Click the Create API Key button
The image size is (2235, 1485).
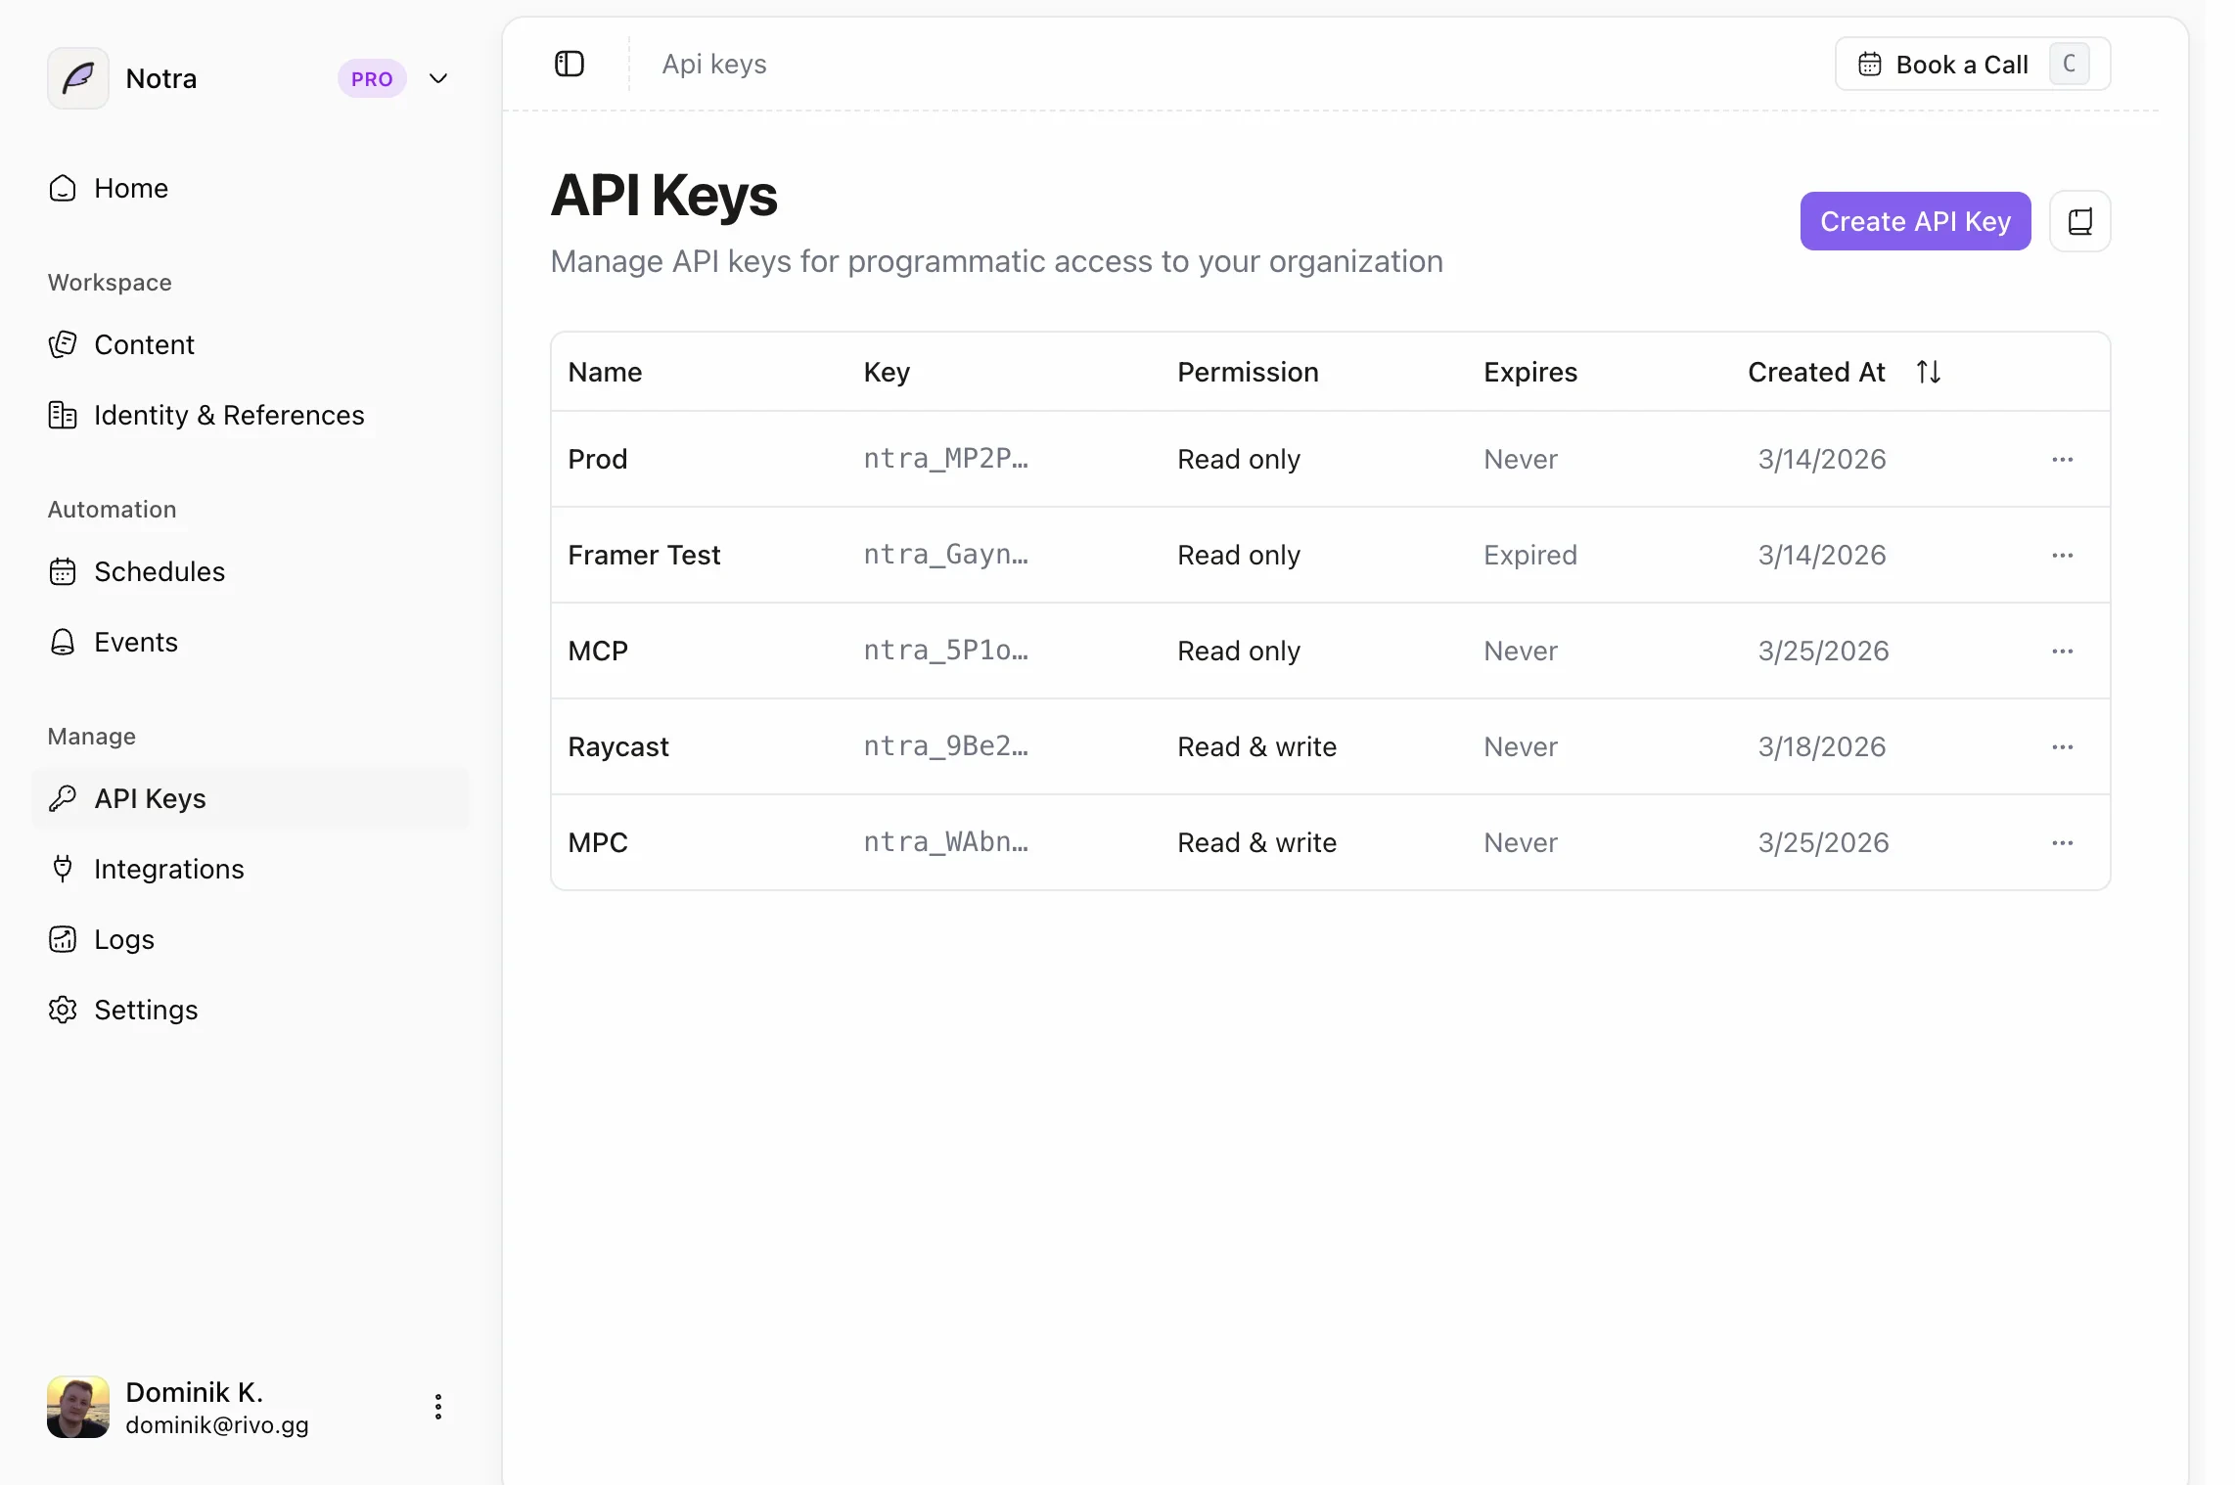[x=1914, y=221]
